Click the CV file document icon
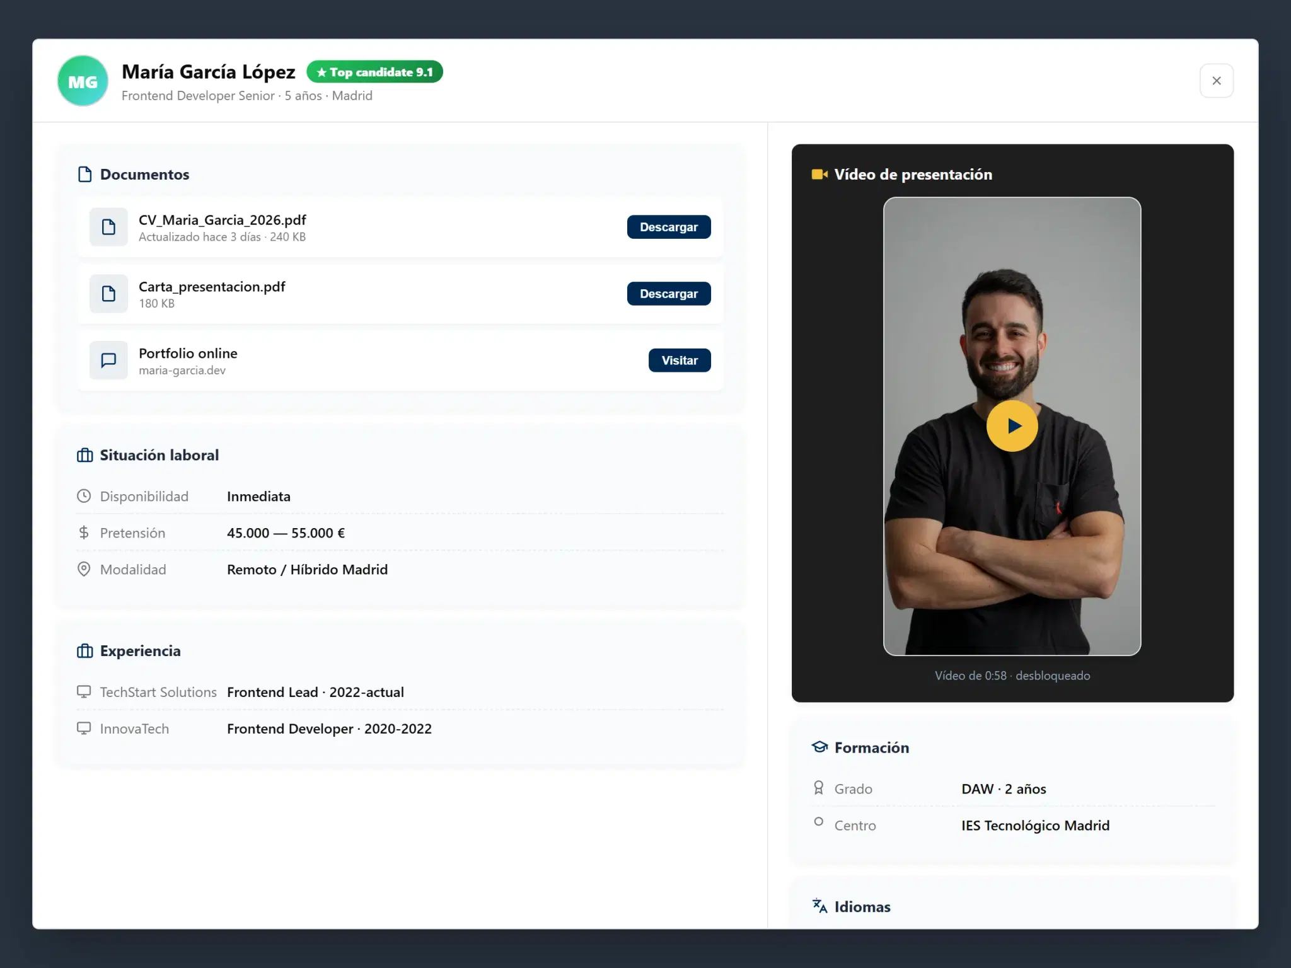Image resolution: width=1291 pixels, height=968 pixels. pyautogui.click(x=108, y=227)
